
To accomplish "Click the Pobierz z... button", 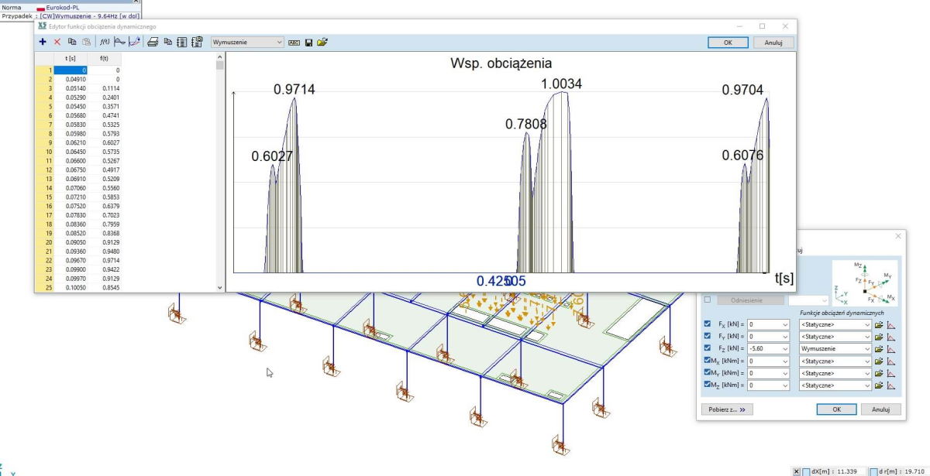I will (x=727, y=409).
